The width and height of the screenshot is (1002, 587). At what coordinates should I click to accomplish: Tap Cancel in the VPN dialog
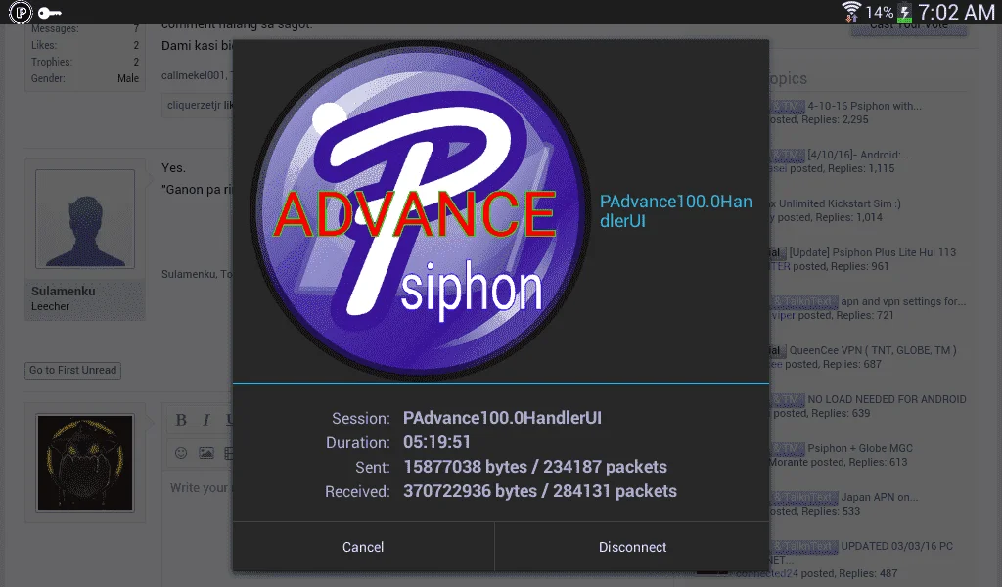[363, 547]
